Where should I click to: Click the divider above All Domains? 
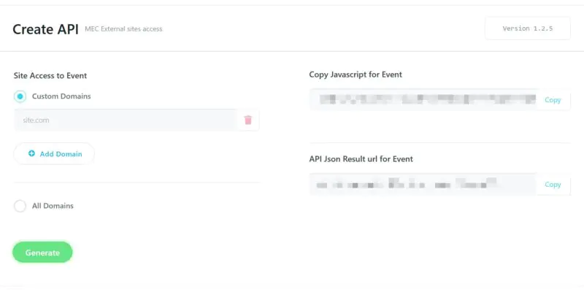[x=137, y=182]
